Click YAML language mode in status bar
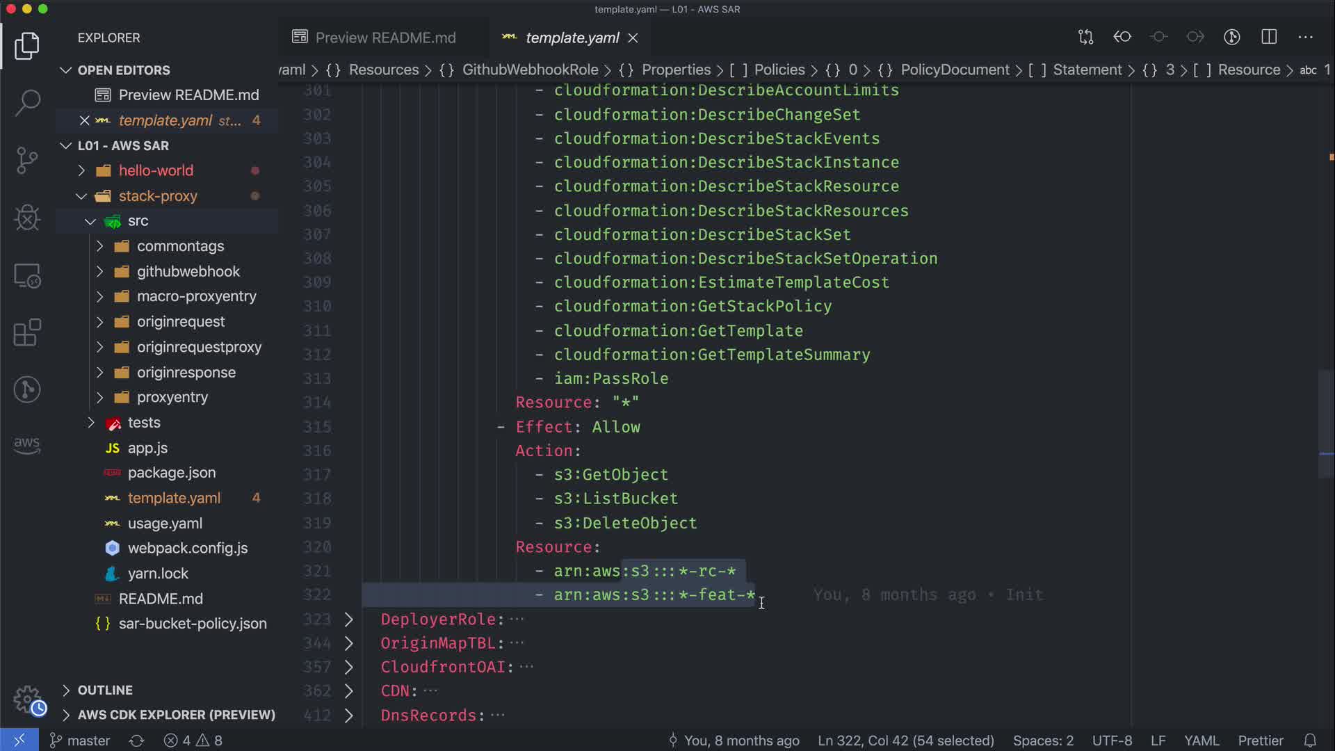 pyautogui.click(x=1201, y=741)
